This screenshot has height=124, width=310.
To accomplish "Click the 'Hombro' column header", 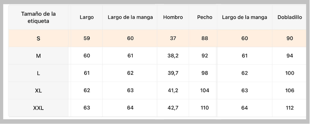I will pos(173,17).
